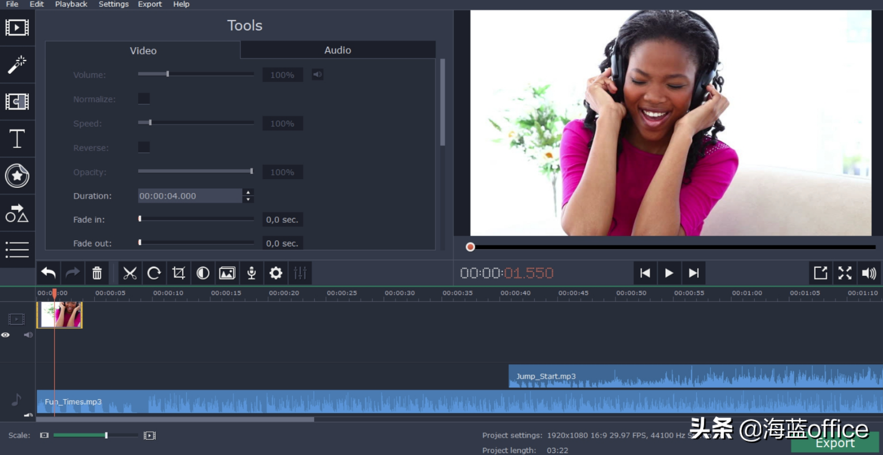Image resolution: width=883 pixels, height=455 pixels.
Task: Open the Playback menu
Action: point(71,4)
